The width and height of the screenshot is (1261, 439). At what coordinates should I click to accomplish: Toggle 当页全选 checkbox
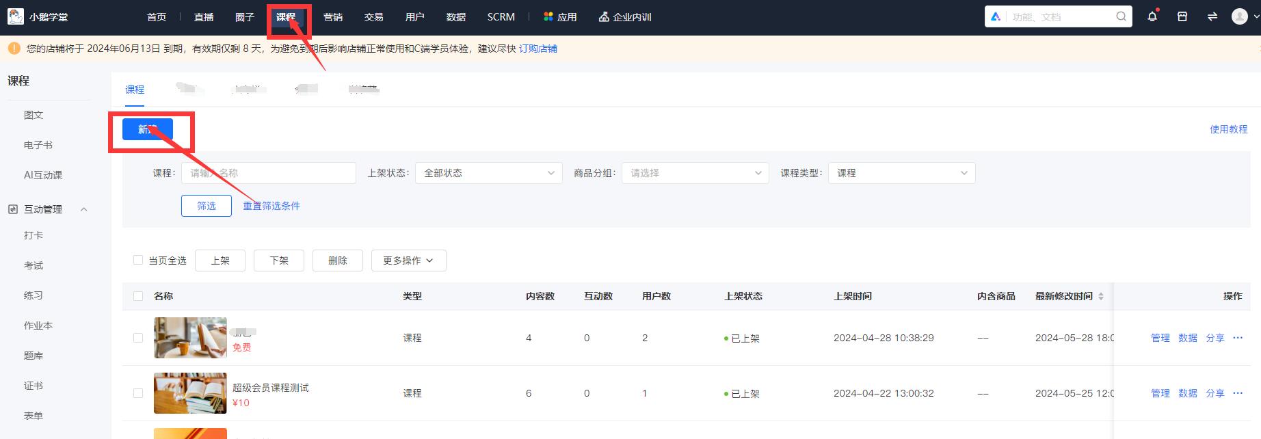[138, 261]
